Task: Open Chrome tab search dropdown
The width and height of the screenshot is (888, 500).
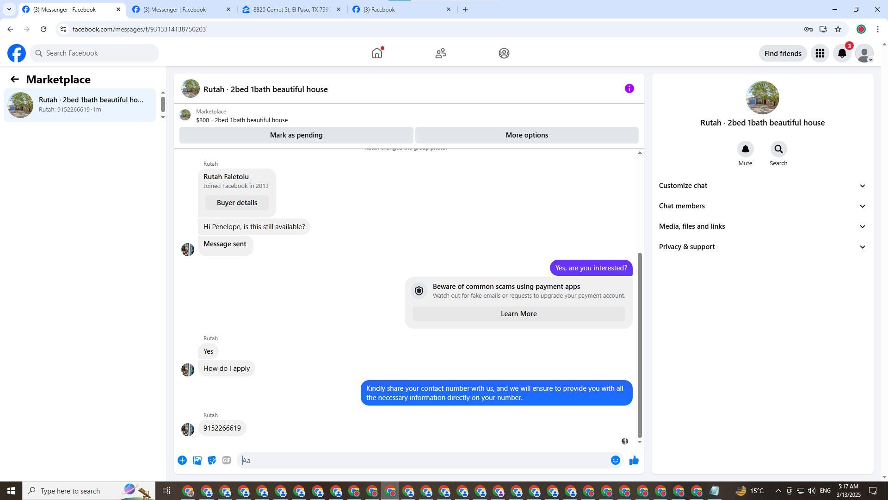Action: coord(9,9)
